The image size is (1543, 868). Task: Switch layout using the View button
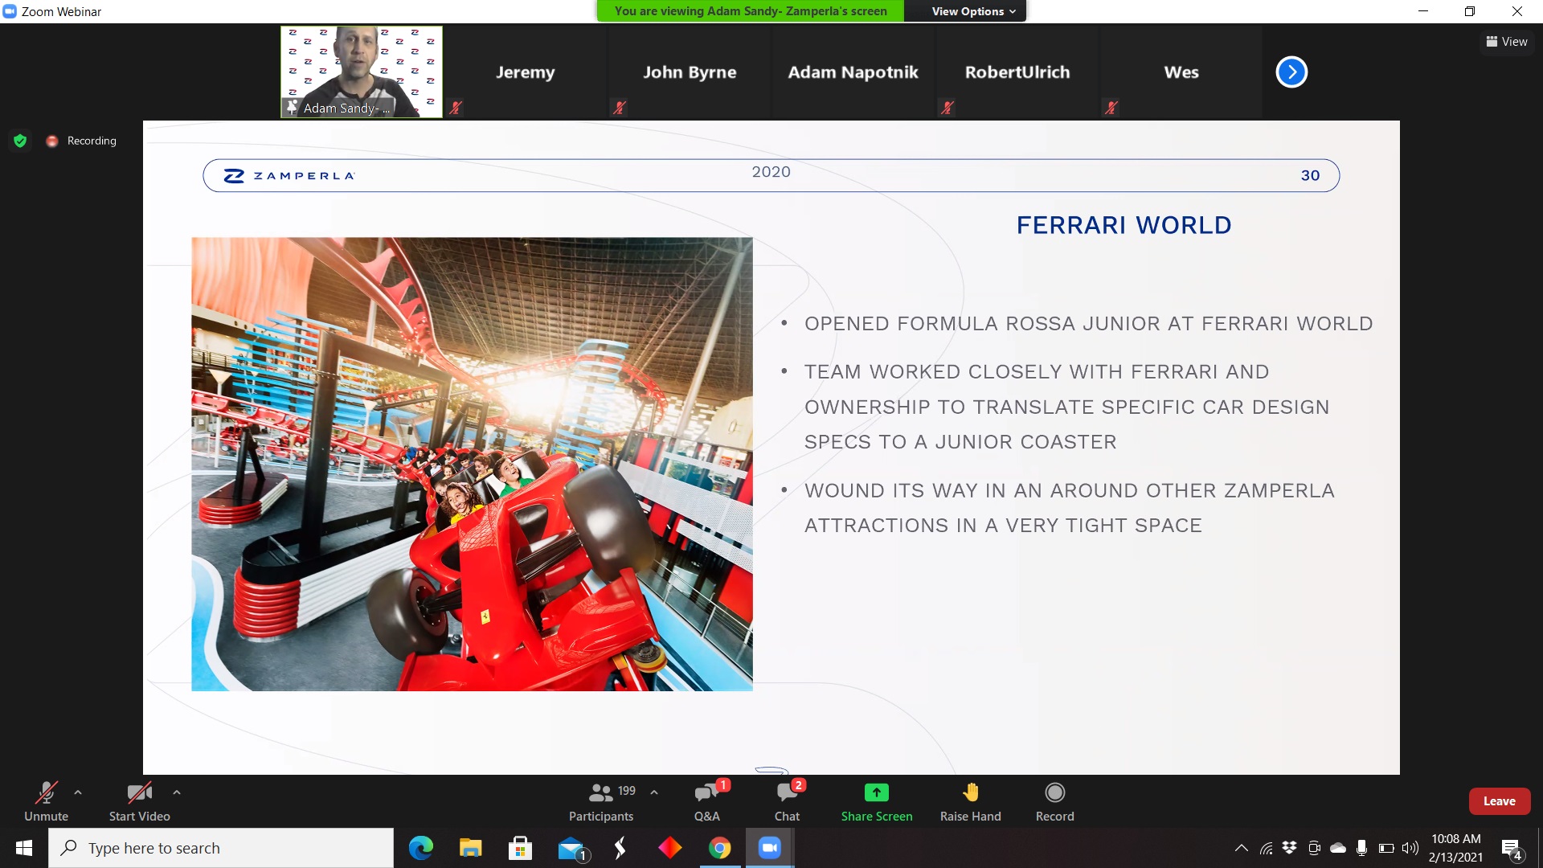tap(1507, 42)
